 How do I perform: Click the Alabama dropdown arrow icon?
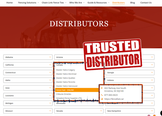coord(50,57)
